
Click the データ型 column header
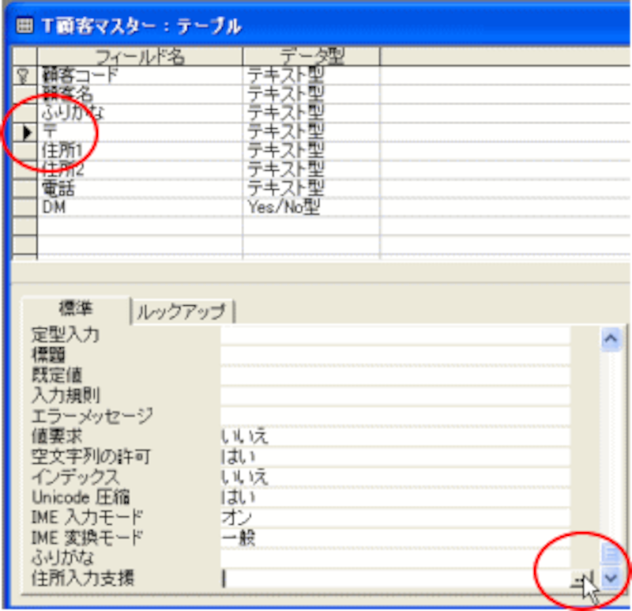point(311,56)
